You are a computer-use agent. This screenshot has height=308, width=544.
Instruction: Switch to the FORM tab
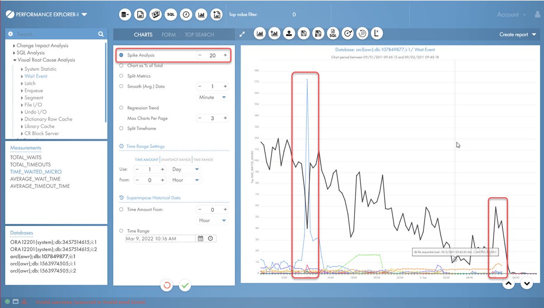coord(169,34)
